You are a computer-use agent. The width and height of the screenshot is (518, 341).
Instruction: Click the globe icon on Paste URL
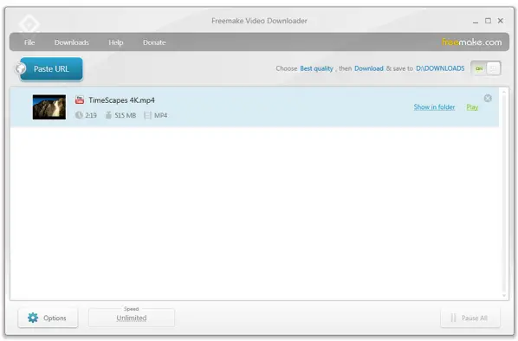coord(21,68)
